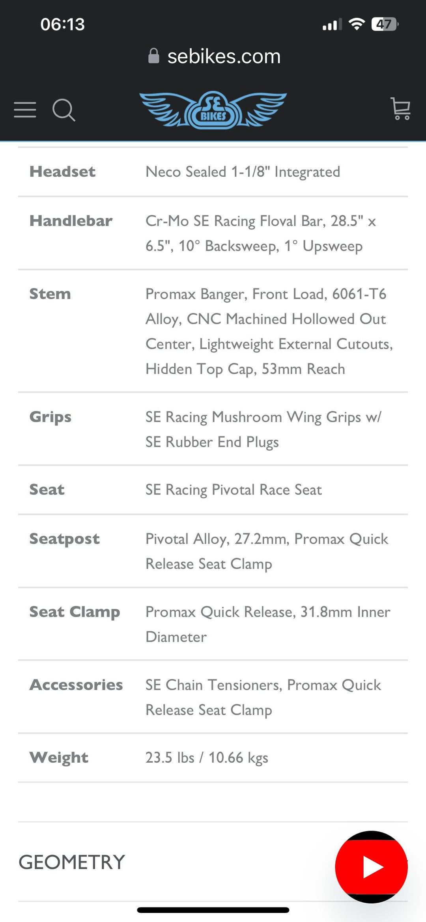
Task: Open the shopping cart
Action: [401, 109]
